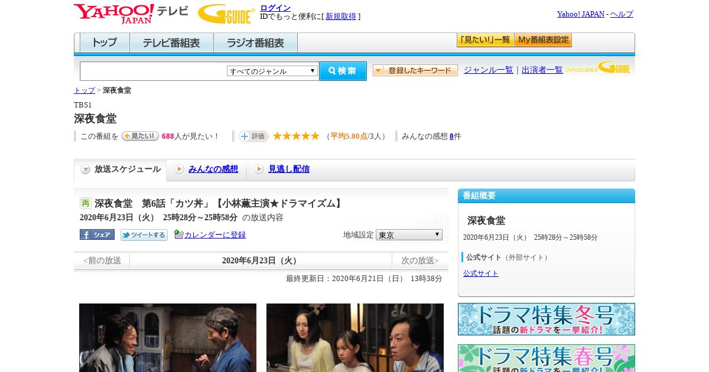Click the 番組概要 panel header

tap(547, 196)
